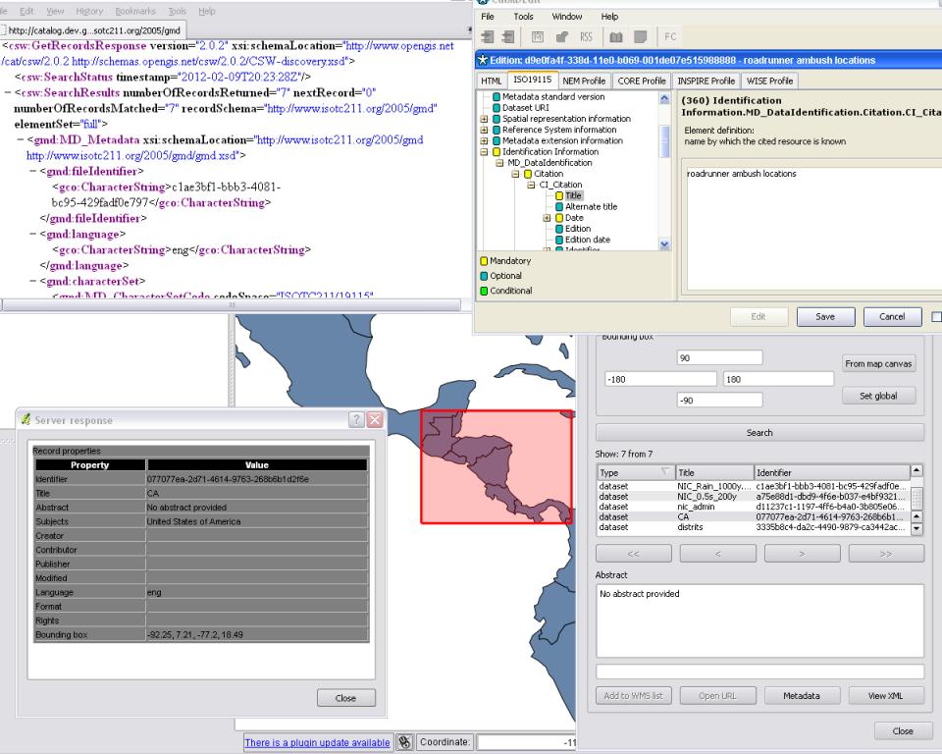
Task: Click From map canvas button
Action: [x=878, y=364]
